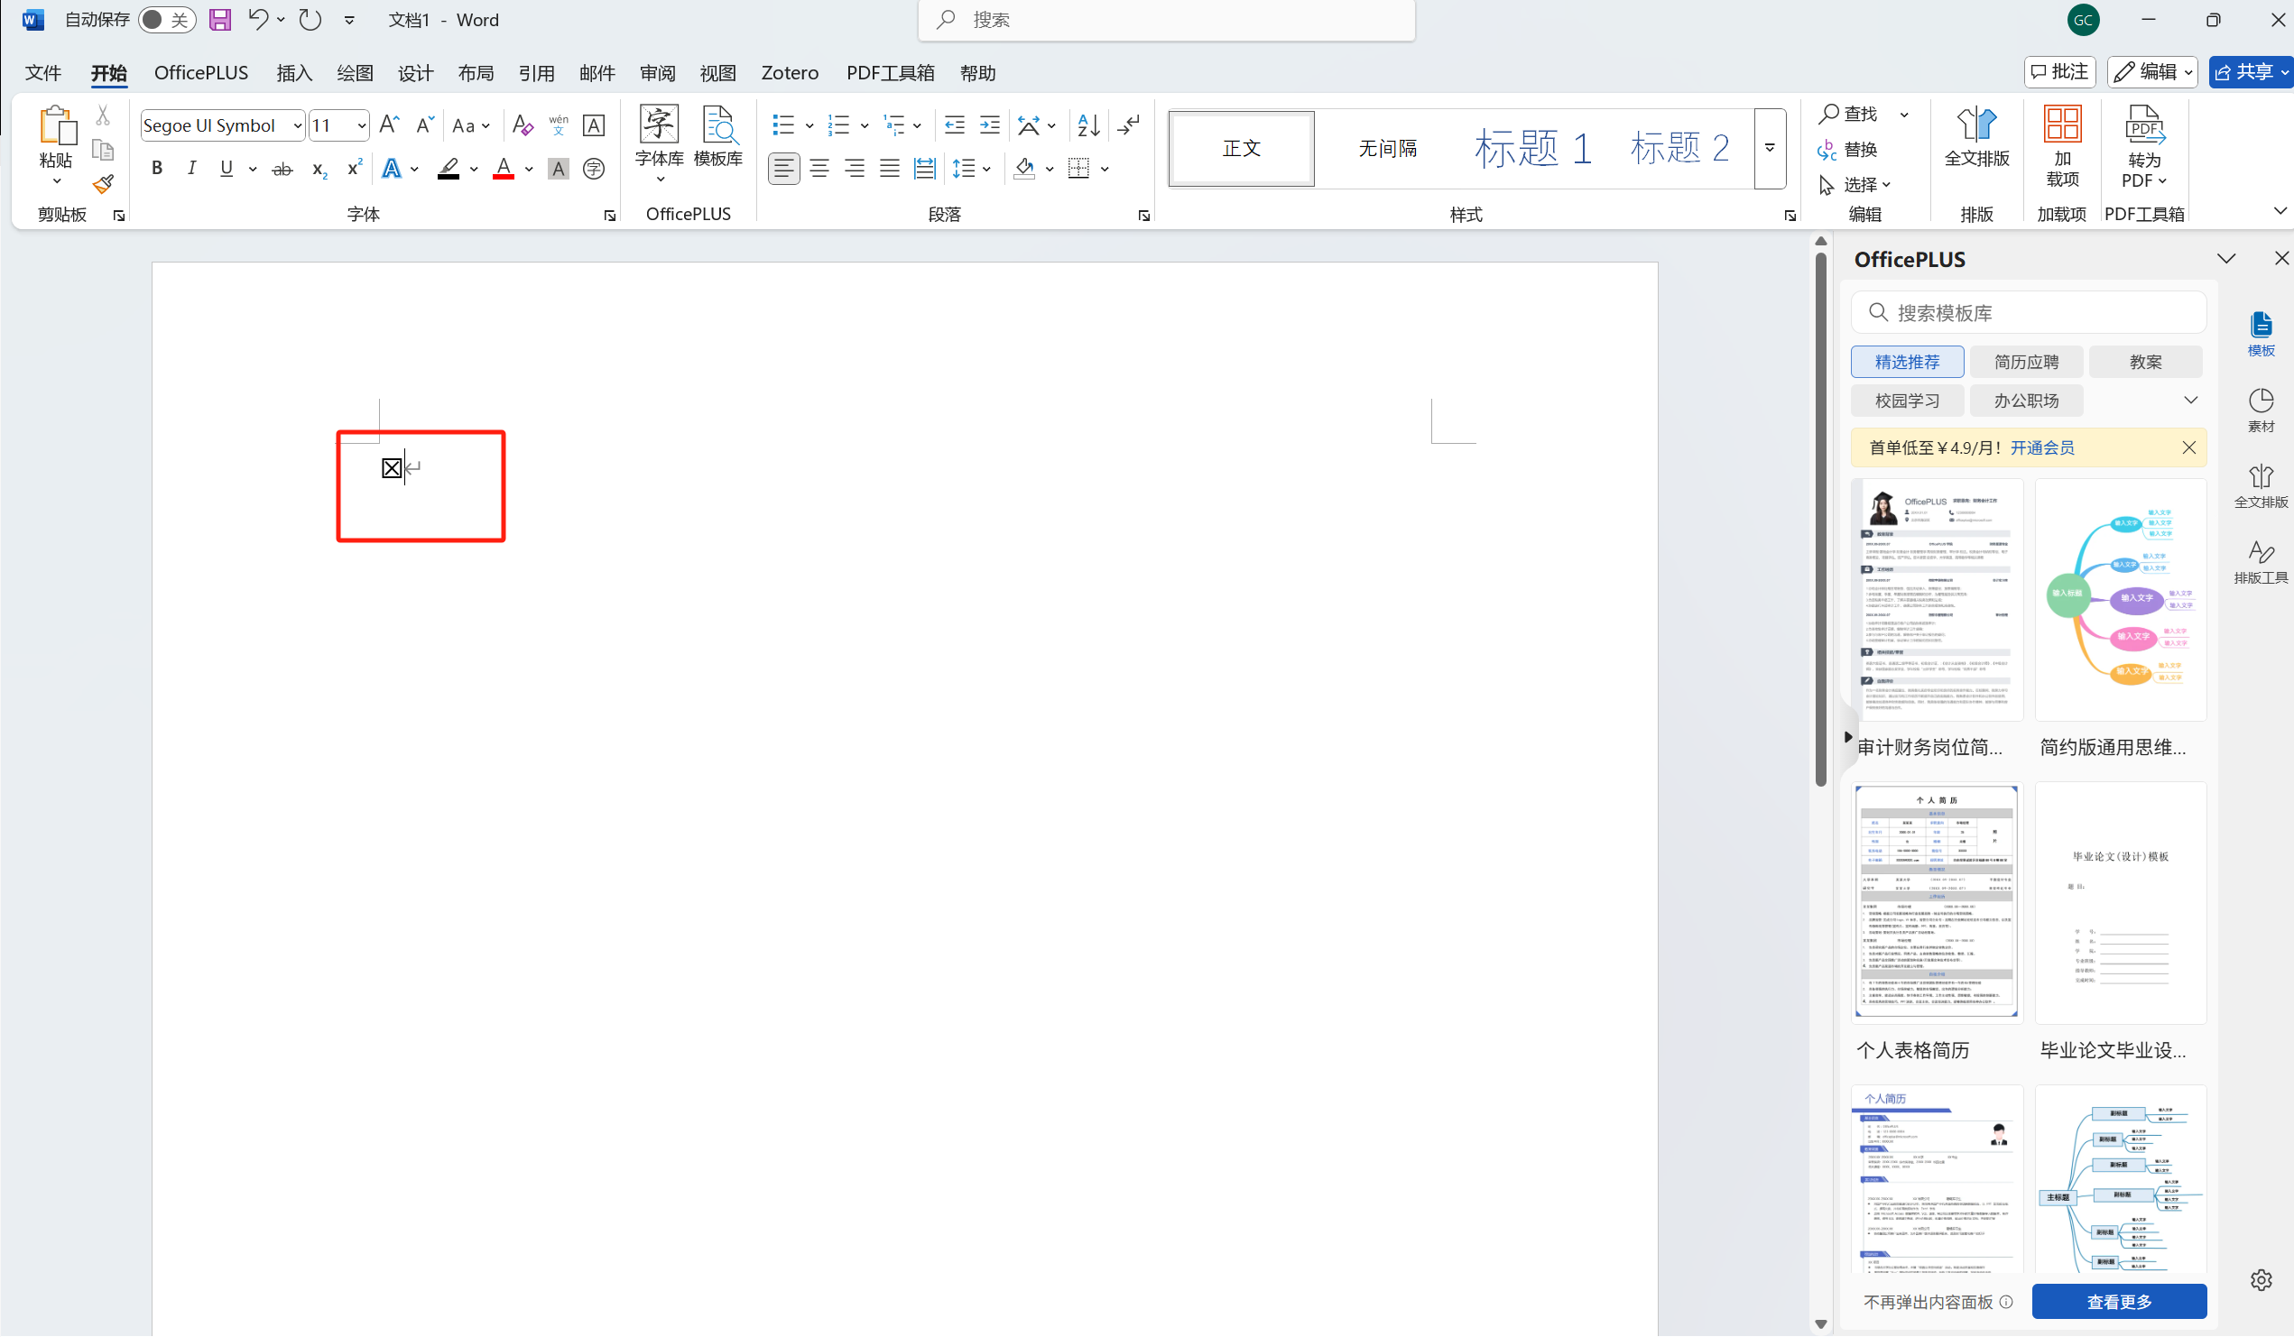Viewport: 2294px width, 1337px height.
Task: Click the Format Painter brush icon
Action: pyautogui.click(x=103, y=185)
